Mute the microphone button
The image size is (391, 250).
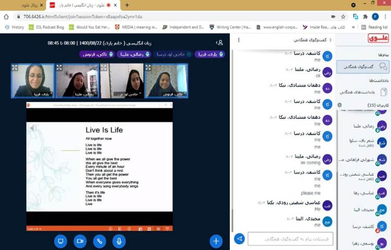point(119,241)
